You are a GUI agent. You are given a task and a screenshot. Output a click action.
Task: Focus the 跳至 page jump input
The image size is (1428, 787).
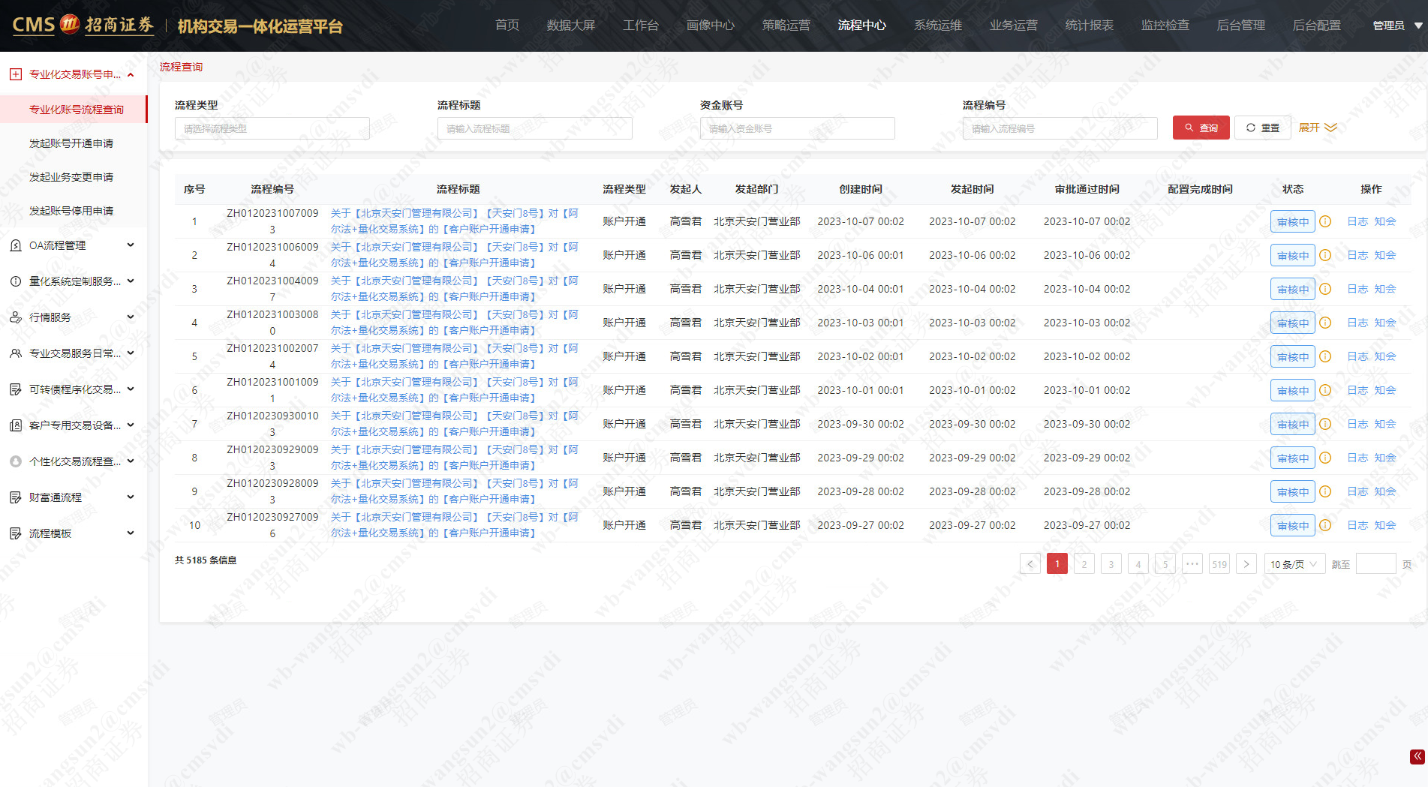click(x=1375, y=564)
